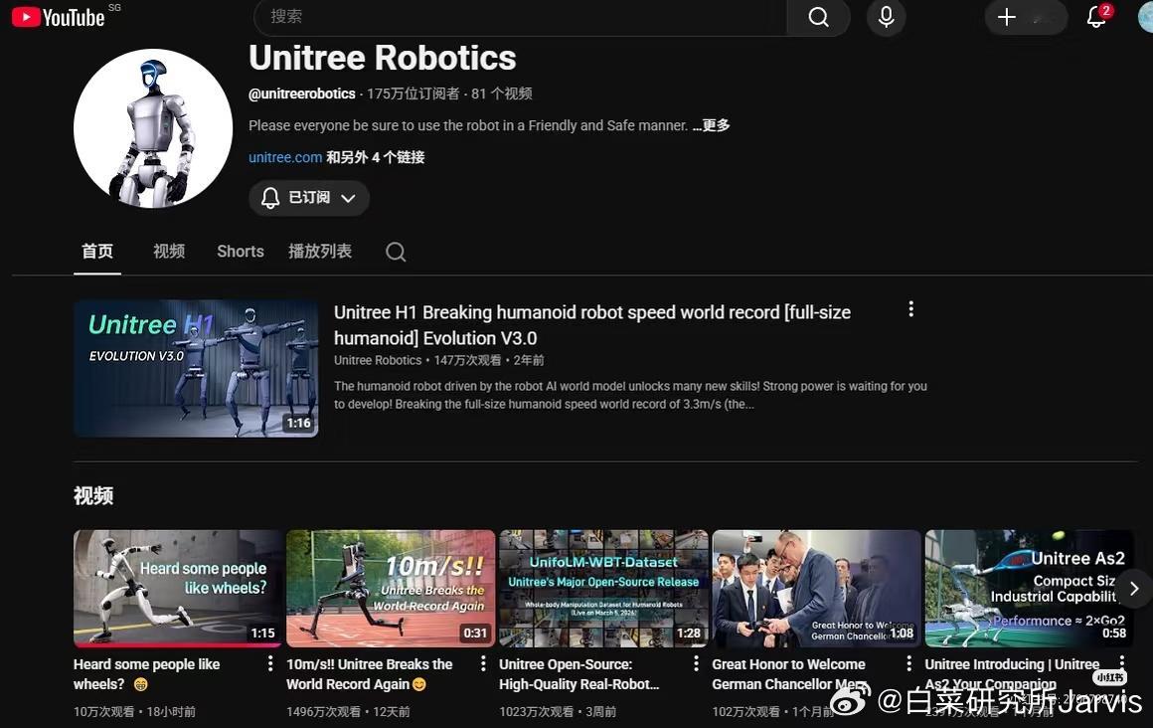1153x728 pixels.
Task: Open options for 'Unitree Open-Source' video
Action: (696, 664)
